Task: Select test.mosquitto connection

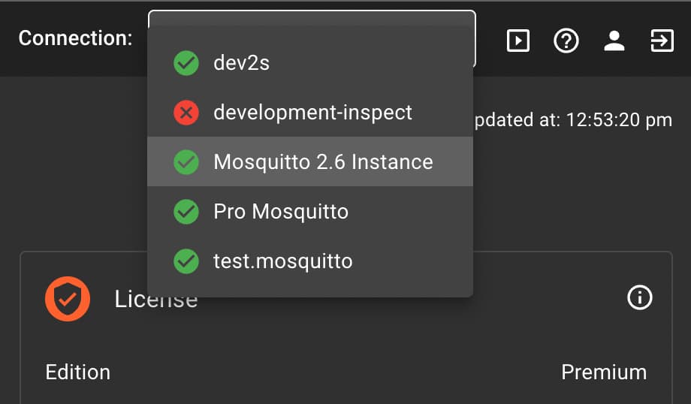Action: pyautogui.click(x=282, y=261)
